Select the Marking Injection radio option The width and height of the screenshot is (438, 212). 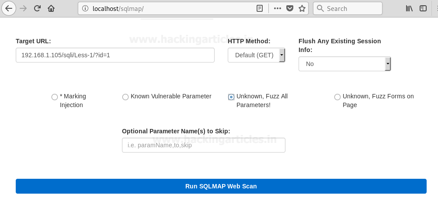55,97
